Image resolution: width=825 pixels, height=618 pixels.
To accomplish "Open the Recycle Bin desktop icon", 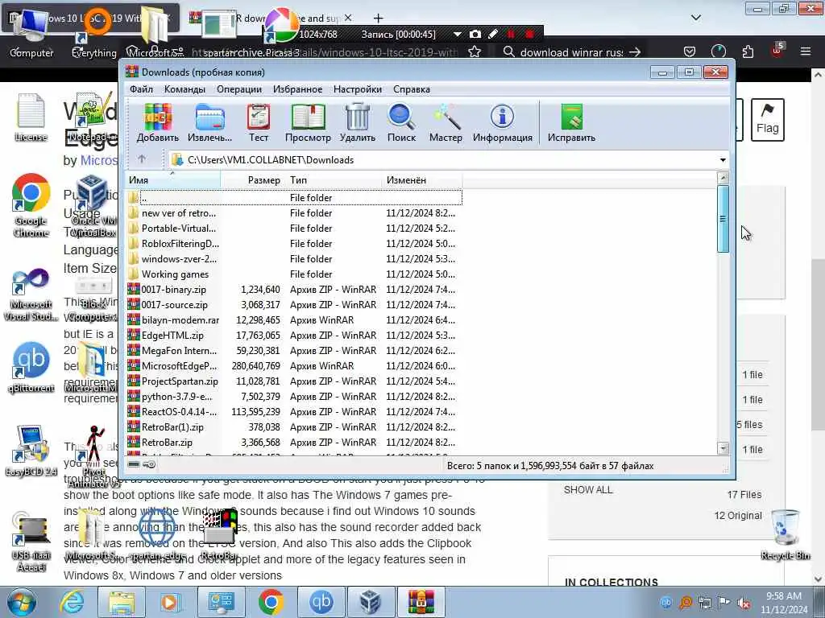I will click(785, 534).
